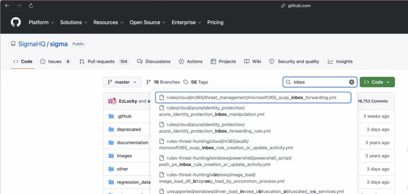408x194 pixels.
Task: Clear the search field with X icon
Action: 351,82
